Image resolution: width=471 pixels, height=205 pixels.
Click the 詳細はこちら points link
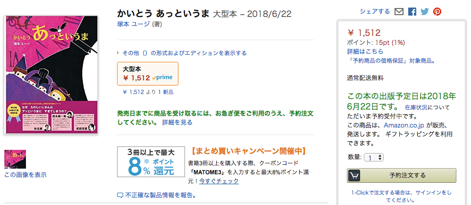[365, 51]
